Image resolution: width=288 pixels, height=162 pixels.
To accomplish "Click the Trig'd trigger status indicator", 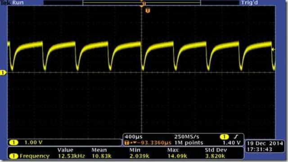I will 249,3.
